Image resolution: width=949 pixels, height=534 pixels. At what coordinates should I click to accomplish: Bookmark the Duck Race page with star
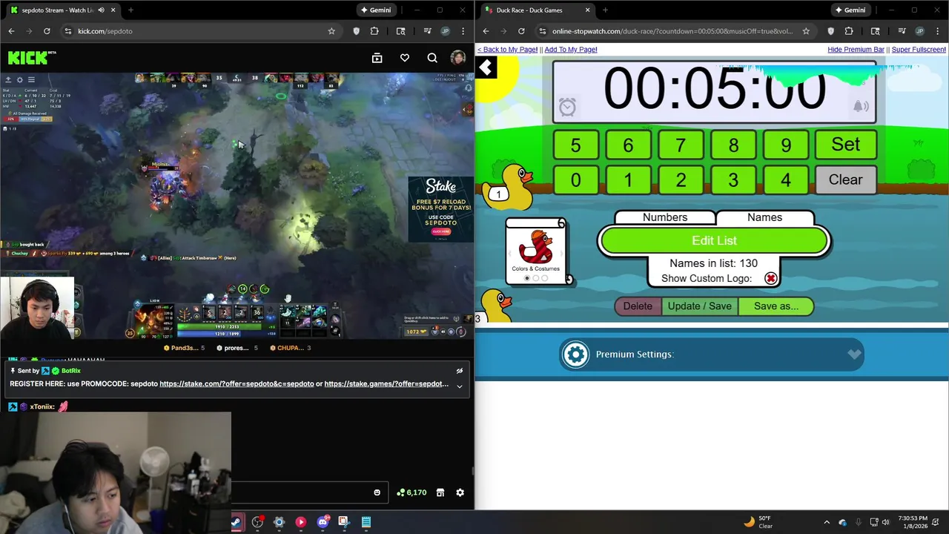click(806, 31)
